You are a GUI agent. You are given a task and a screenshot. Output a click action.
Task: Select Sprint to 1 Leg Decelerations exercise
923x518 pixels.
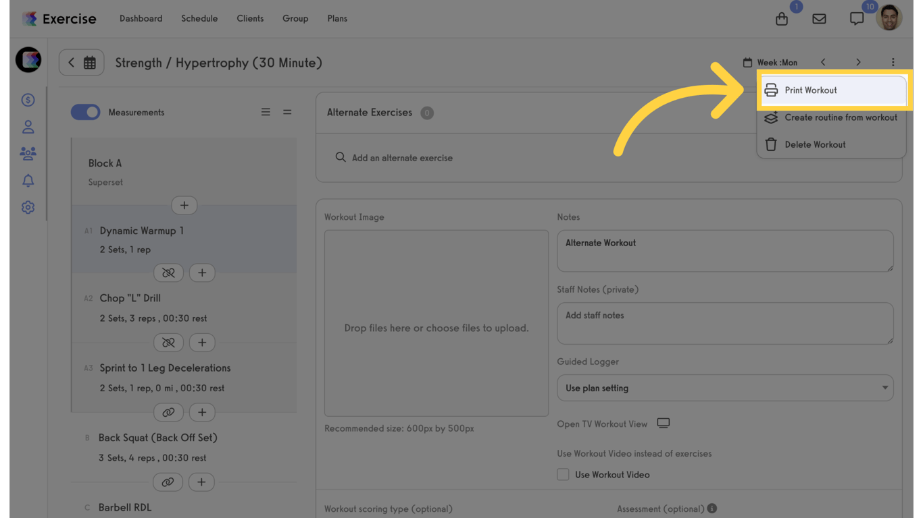coord(184,378)
